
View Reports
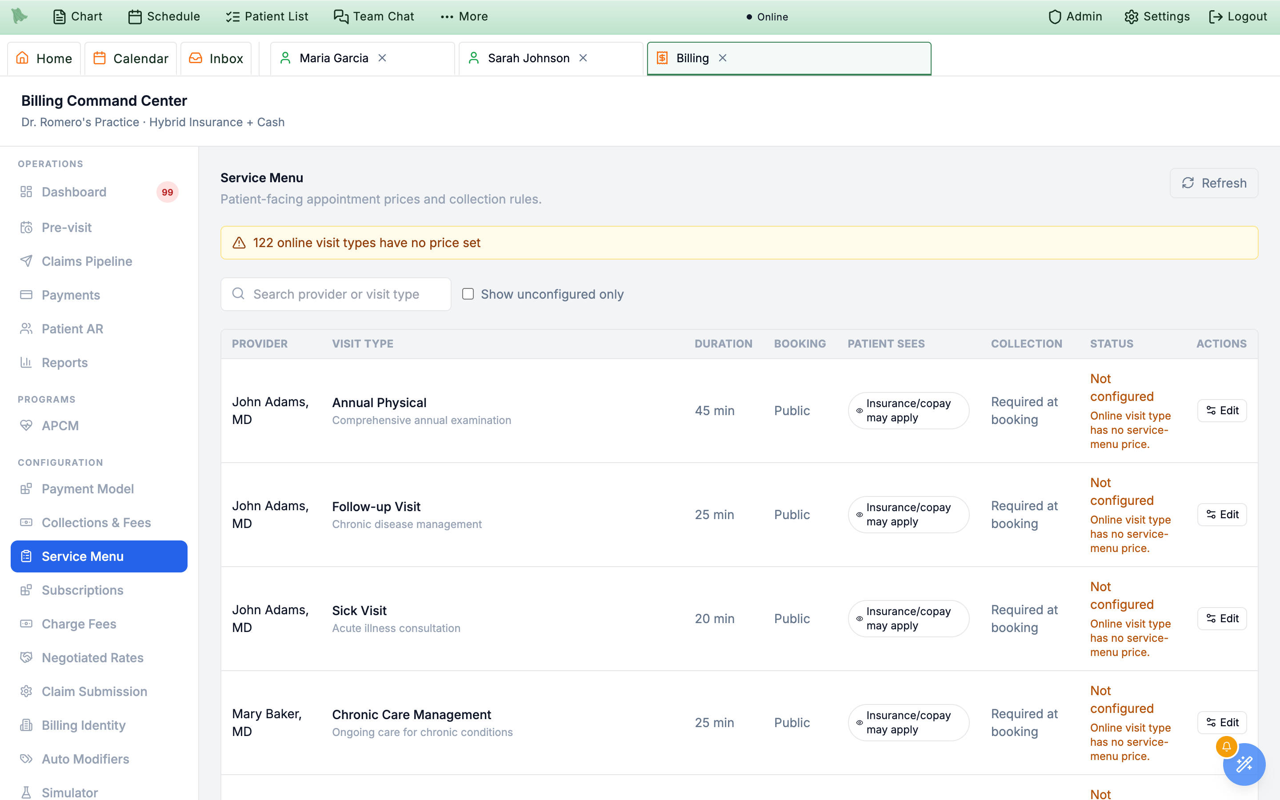pyautogui.click(x=99, y=363)
